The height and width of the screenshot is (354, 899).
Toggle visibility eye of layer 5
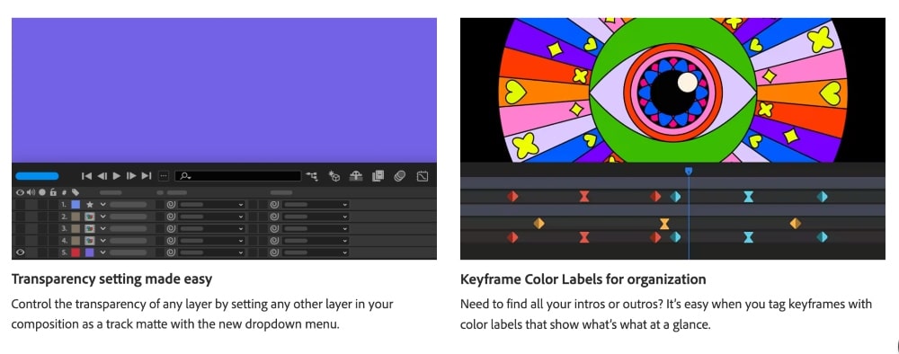point(21,252)
